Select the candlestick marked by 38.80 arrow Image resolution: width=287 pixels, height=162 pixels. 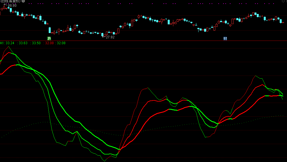(x=4, y=8)
